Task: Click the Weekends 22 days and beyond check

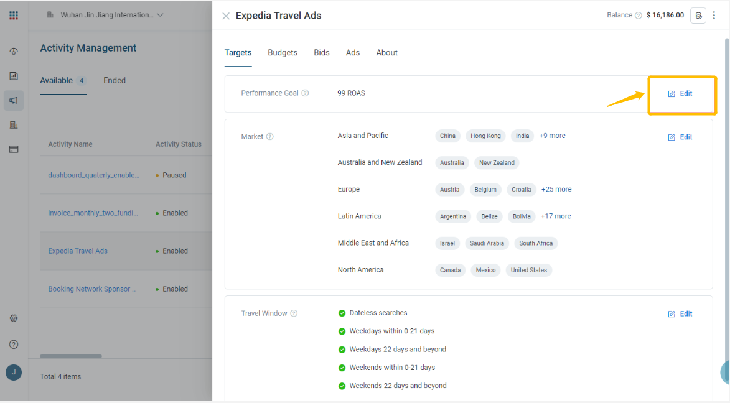Action: 342,386
